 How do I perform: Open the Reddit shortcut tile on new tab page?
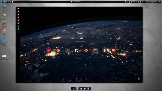(x=58, y=51)
